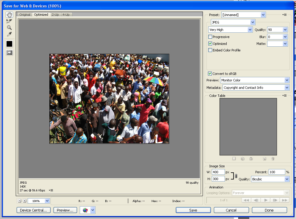Select the Zoom tool
296x219 pixels.
[9, 28]
